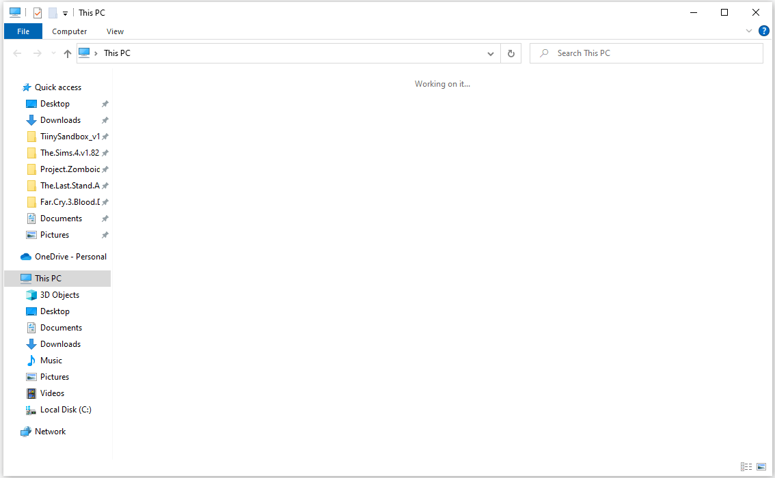Switch to Details view in the status bar
The height and width of the screenshot is (478, 775).
746,466
